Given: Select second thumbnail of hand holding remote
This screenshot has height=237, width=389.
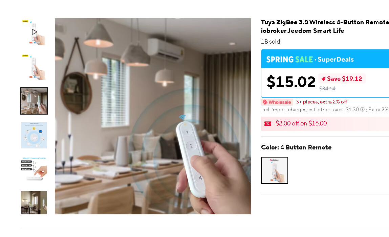Looking at the screenshot, I should (x=34, y=66).
